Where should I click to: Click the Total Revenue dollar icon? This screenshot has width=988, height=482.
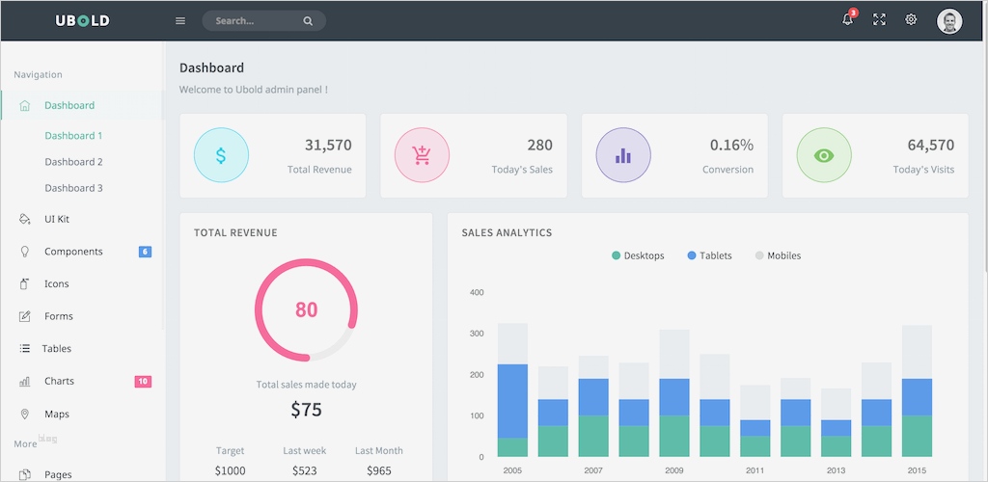point(221,155)
